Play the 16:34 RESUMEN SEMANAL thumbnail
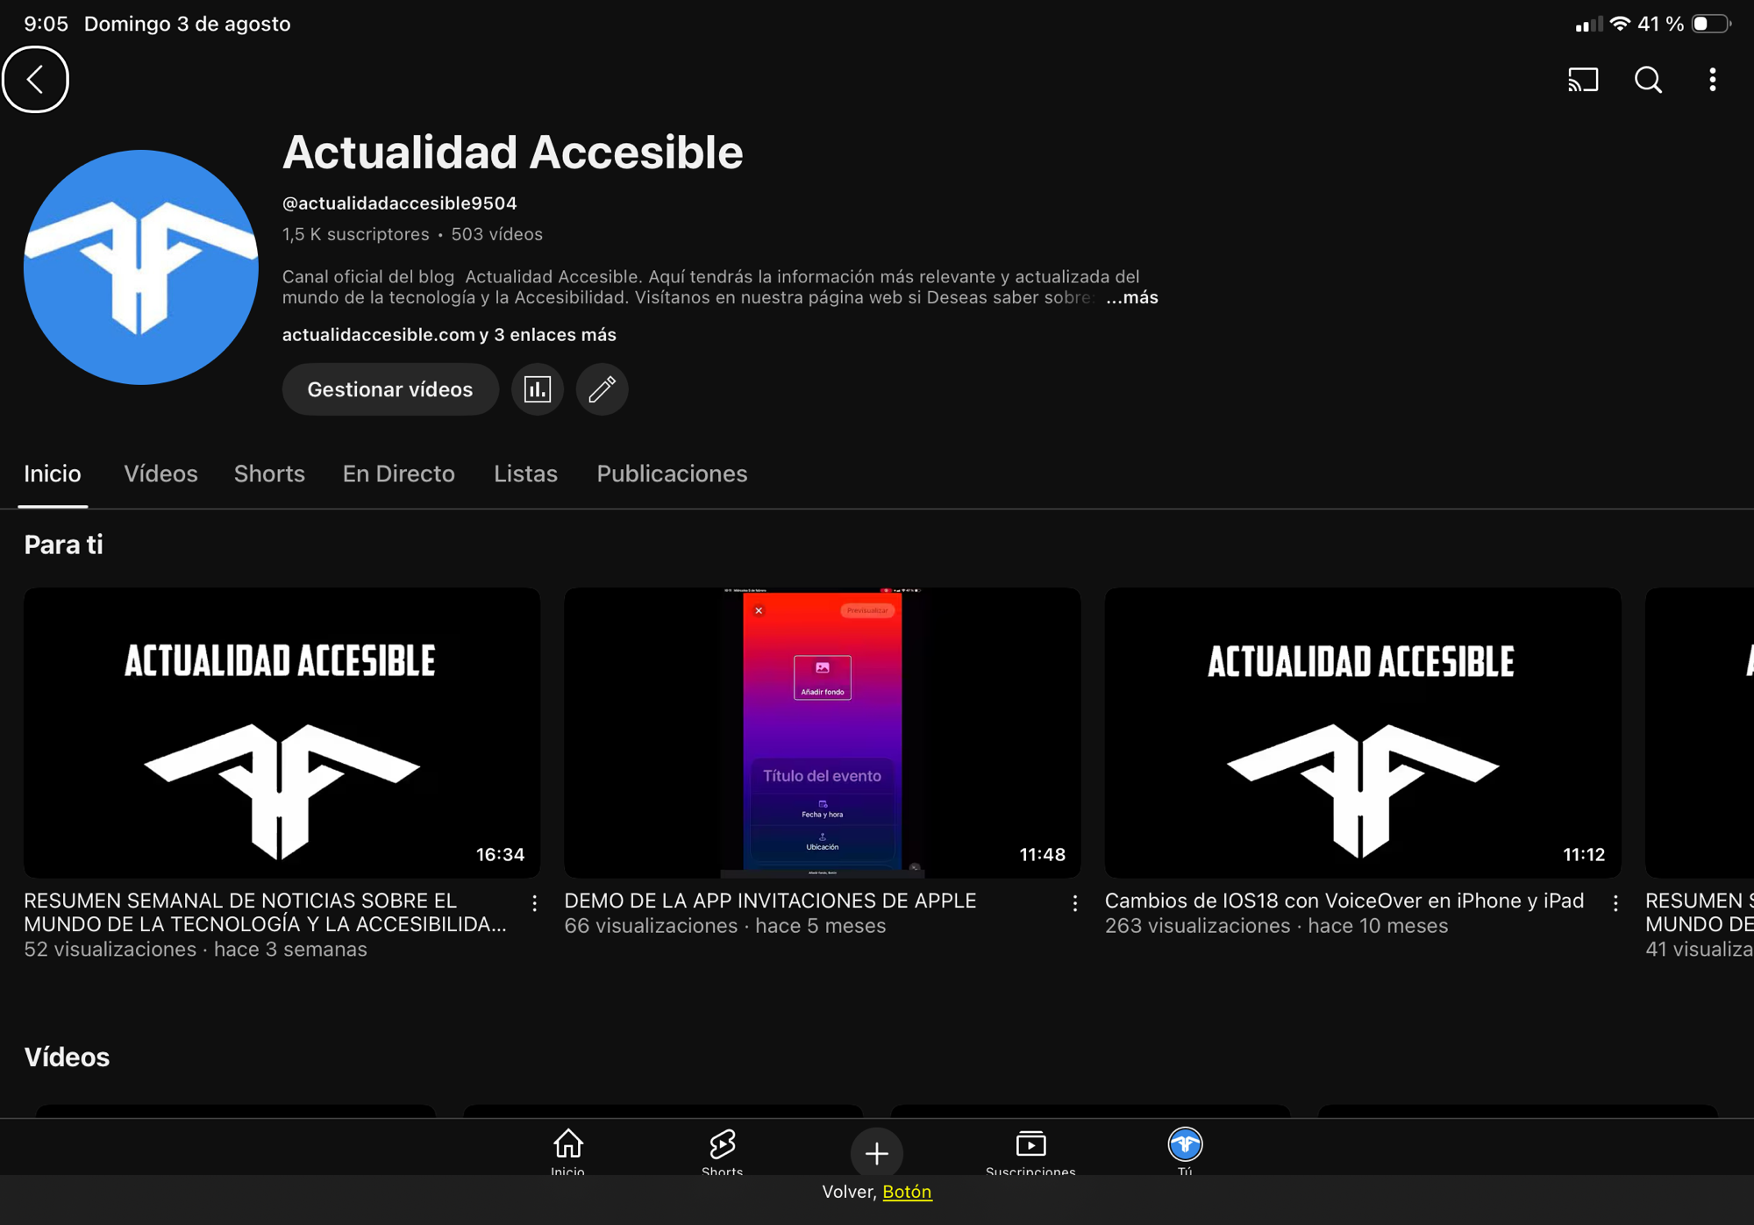 [282, 733]
